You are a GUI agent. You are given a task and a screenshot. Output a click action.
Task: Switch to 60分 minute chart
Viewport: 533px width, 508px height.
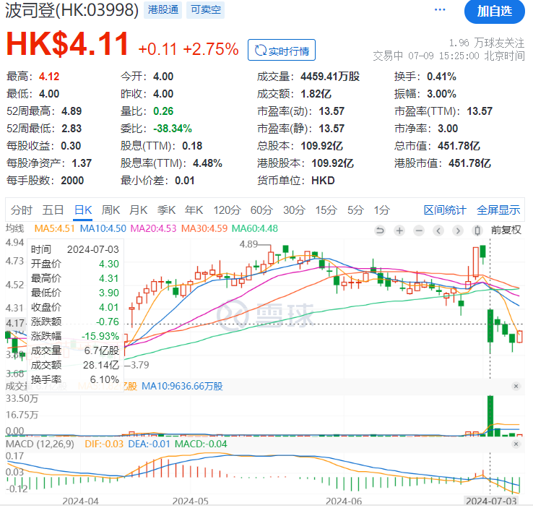tap(260, 210)
